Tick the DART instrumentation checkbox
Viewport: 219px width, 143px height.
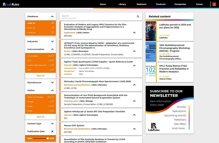53,70
